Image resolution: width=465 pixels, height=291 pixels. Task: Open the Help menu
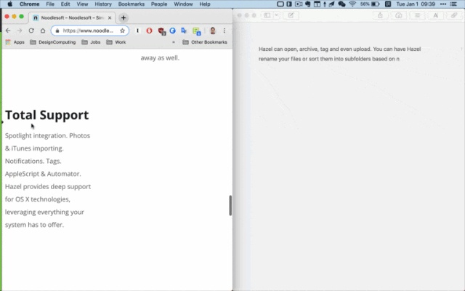205,4
